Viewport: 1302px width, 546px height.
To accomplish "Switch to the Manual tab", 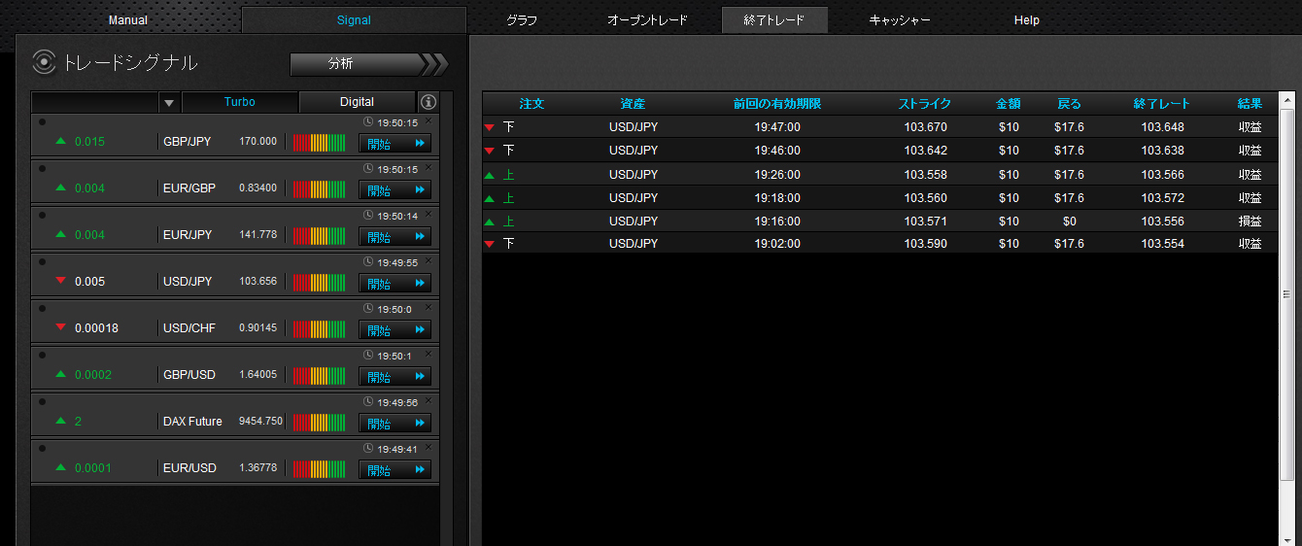I will click(128, 20).
